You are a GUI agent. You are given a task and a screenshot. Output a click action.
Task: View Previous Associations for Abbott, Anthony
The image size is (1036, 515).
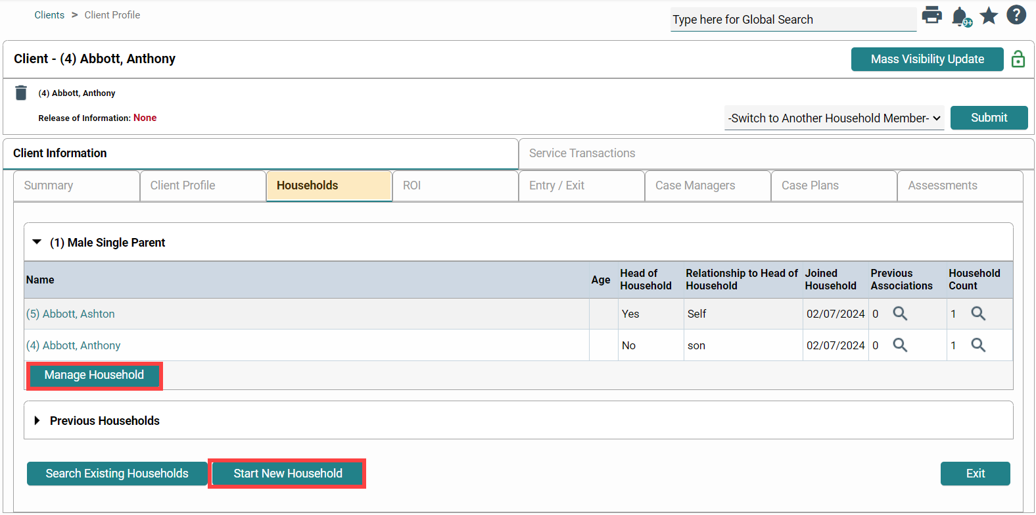point(900,345)
